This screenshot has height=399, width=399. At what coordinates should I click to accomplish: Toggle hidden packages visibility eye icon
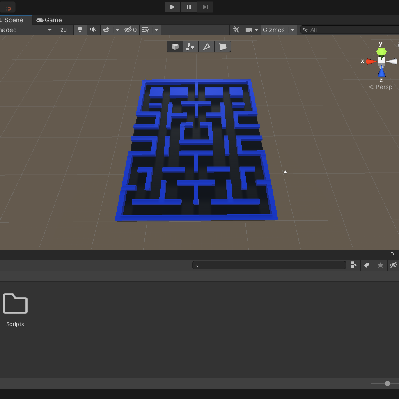coord(393,265)
